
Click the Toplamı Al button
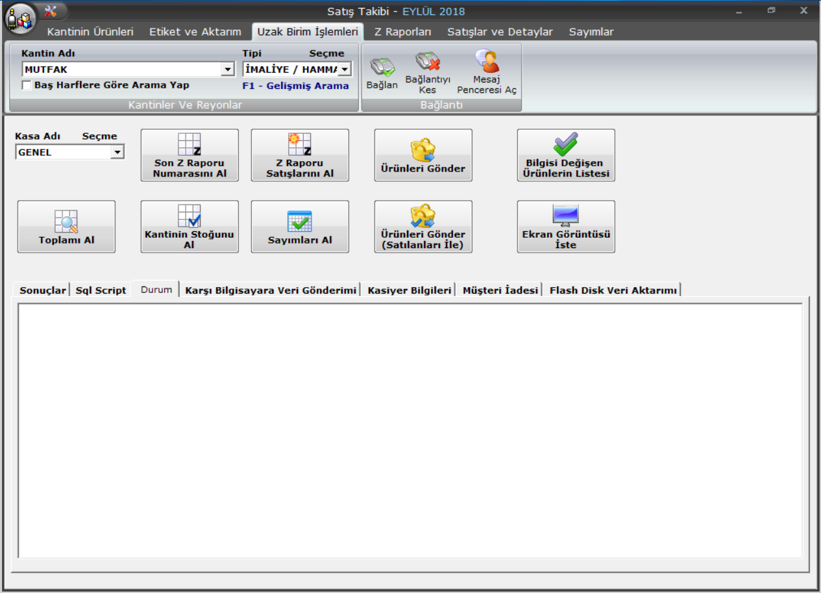coord(66,227)
